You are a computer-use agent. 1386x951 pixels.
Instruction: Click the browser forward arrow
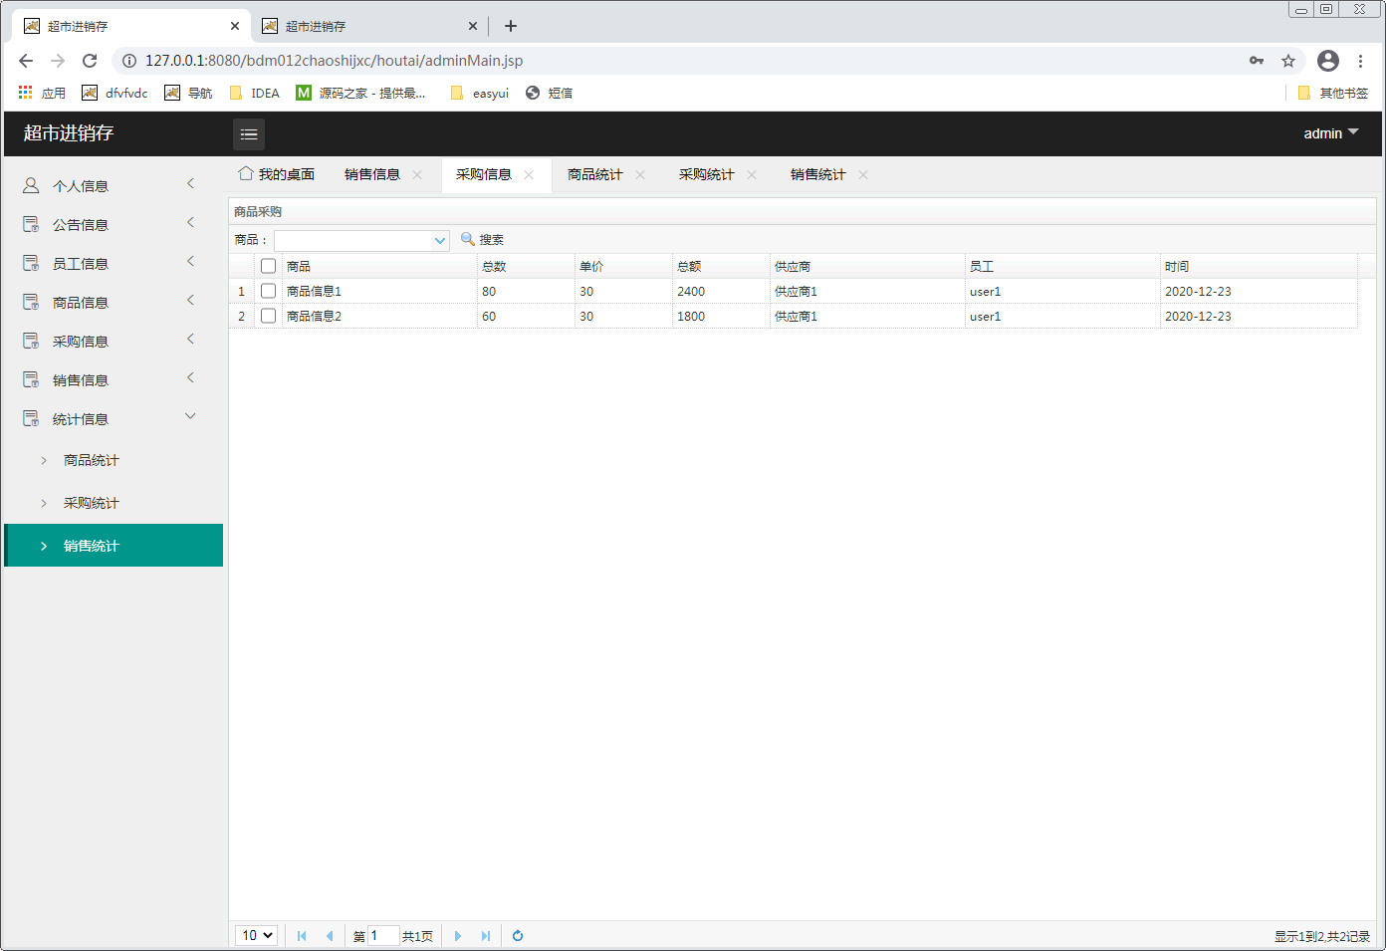pos(58,61)
